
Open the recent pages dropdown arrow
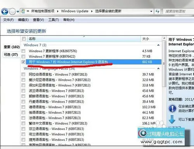point(18,12)
